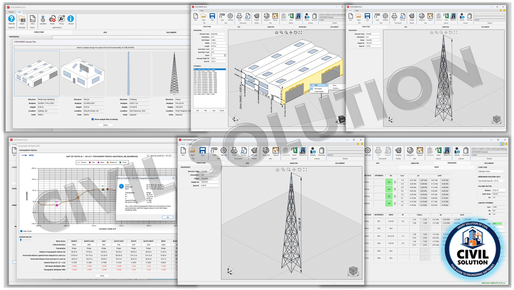
Task: Open Structure Type dropdown showing BUILDING
Action: click(x=218, y=34)
